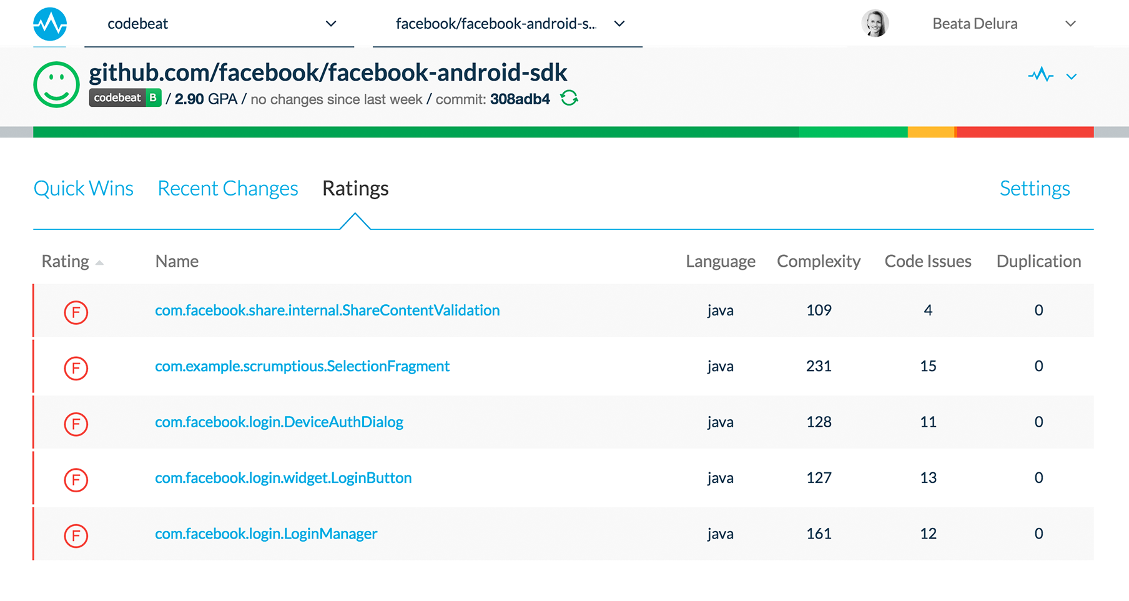Click the commit hash 308adb4
The image size is (1129, 601).
tap(520, 99)
